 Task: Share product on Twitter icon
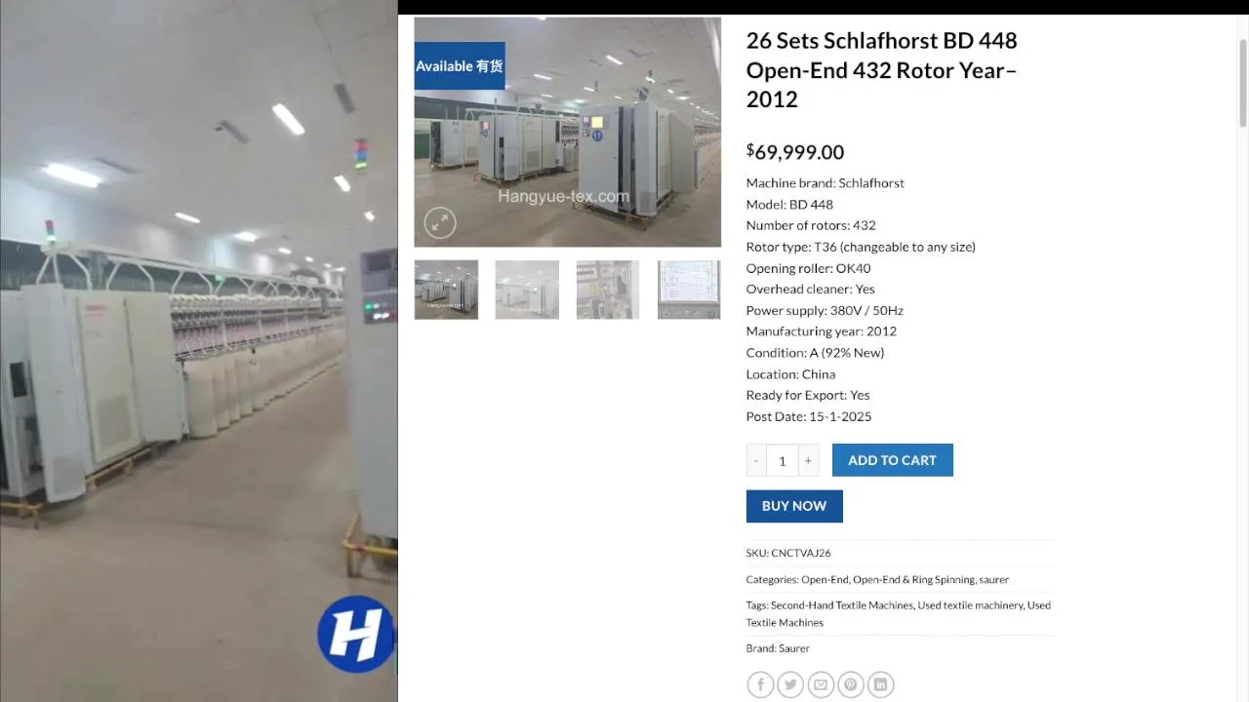click(790, 685)
